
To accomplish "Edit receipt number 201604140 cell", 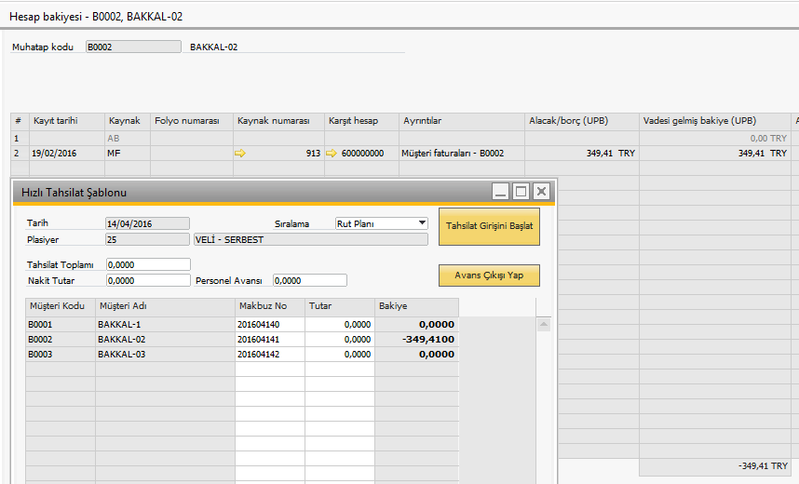I will click(x=269, y=325).
